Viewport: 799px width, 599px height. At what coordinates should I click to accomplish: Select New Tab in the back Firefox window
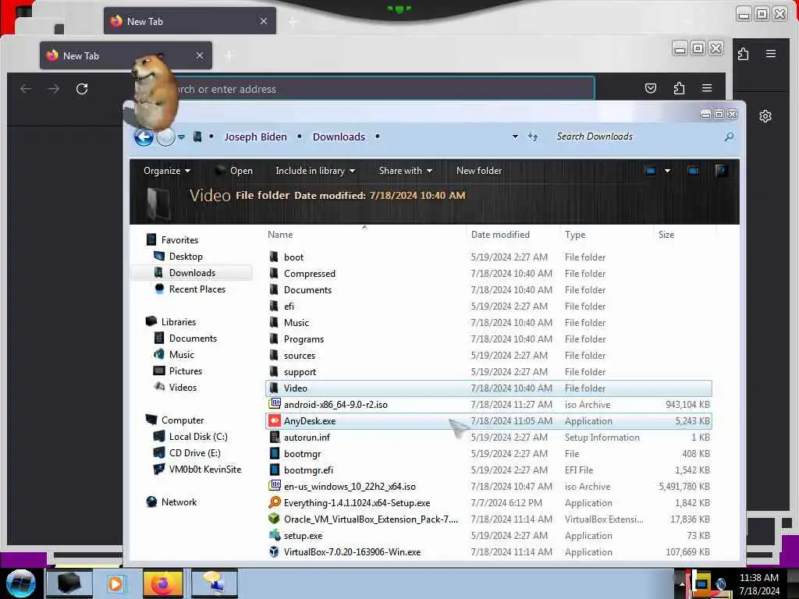coord(190,21)
